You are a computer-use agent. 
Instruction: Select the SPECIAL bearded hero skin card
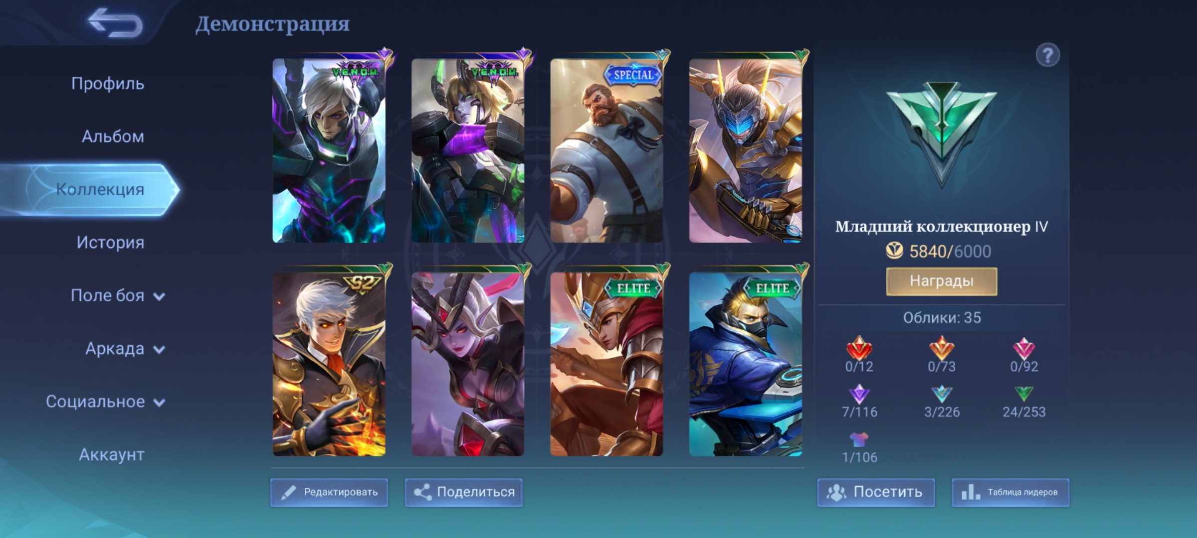tap(606, 150)
